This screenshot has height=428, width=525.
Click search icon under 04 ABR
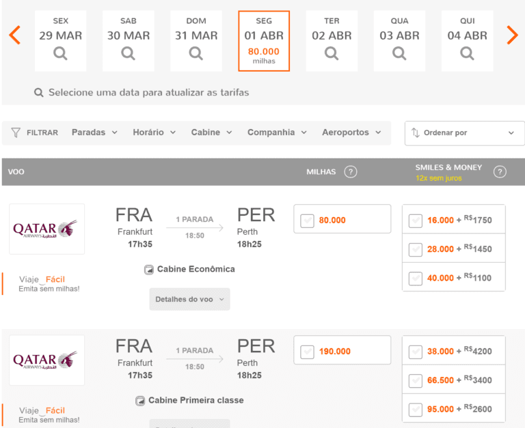467,53
